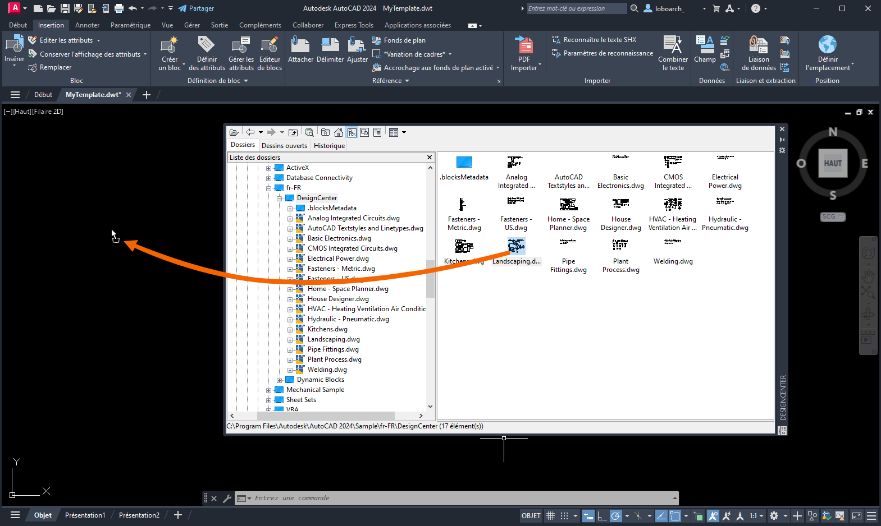Click the Attacher reference icon
881x526 pixels.
coord(300,45)
